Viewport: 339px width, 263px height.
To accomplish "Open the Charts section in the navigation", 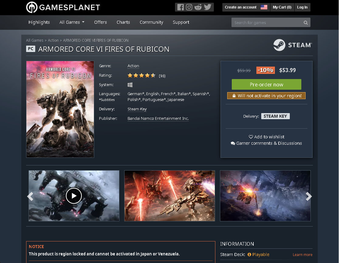I will [x=123, y=22].
